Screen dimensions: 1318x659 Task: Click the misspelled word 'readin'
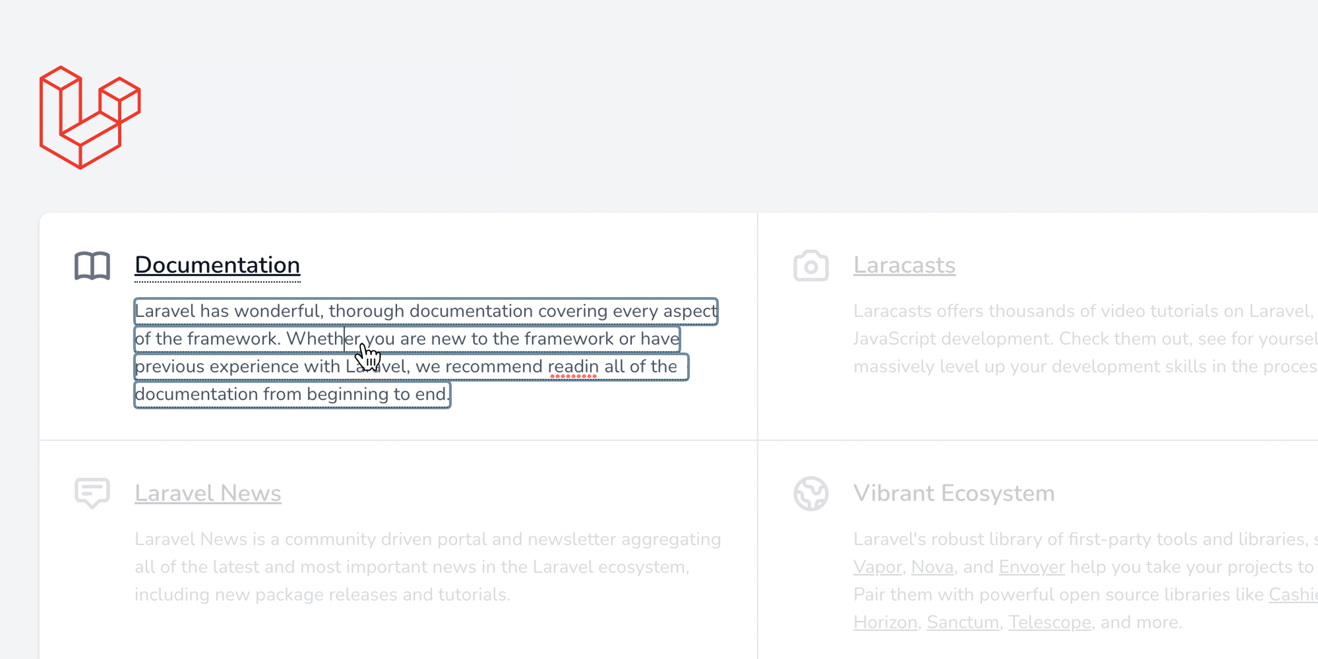pos(573,367)
